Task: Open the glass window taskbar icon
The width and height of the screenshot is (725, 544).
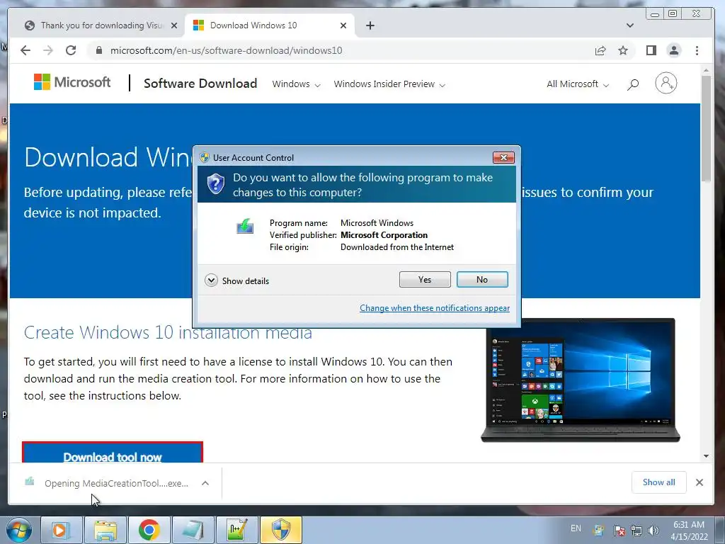Action: point(193,530)
